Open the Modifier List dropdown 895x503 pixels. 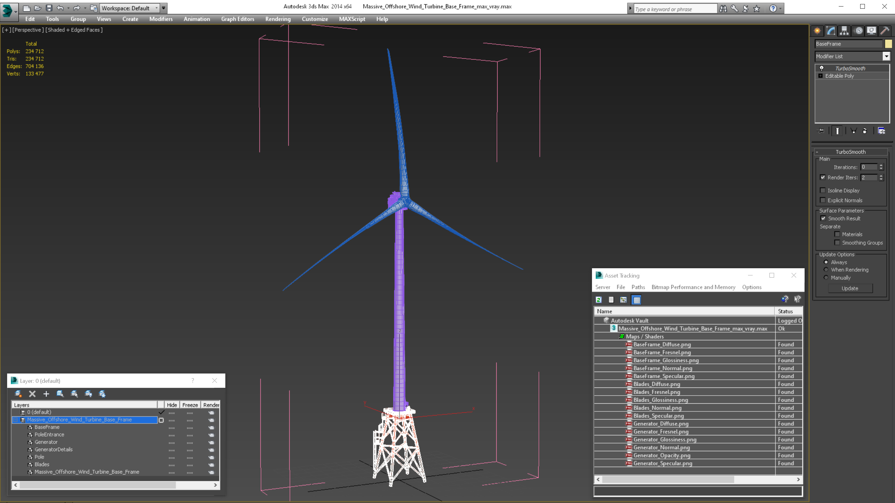click(x=886, y=56)
